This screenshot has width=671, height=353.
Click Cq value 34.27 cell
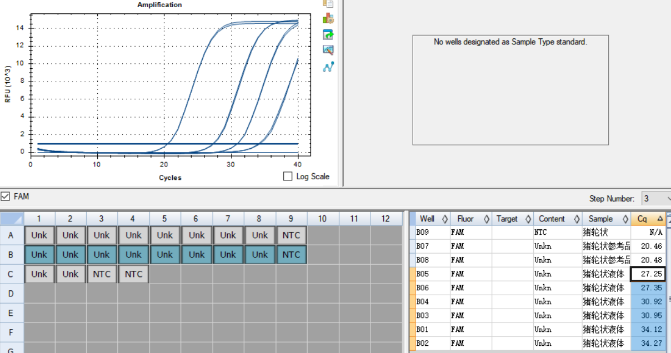648,344
